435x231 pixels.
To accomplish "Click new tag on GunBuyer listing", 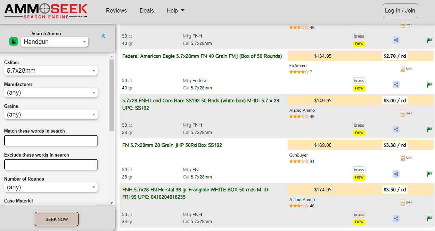I will pos(359,177).
